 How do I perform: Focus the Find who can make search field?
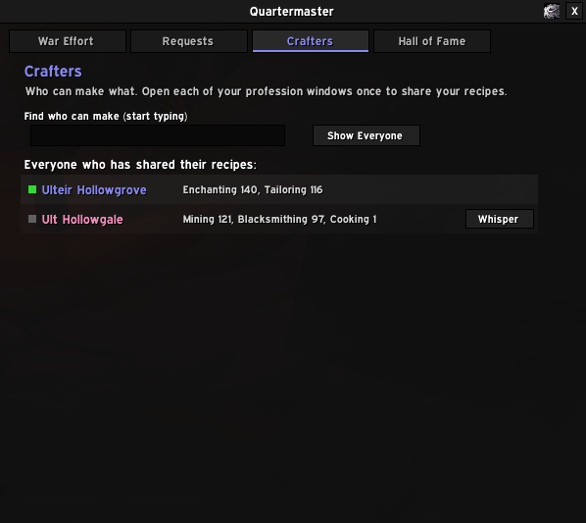click(158, 135)
